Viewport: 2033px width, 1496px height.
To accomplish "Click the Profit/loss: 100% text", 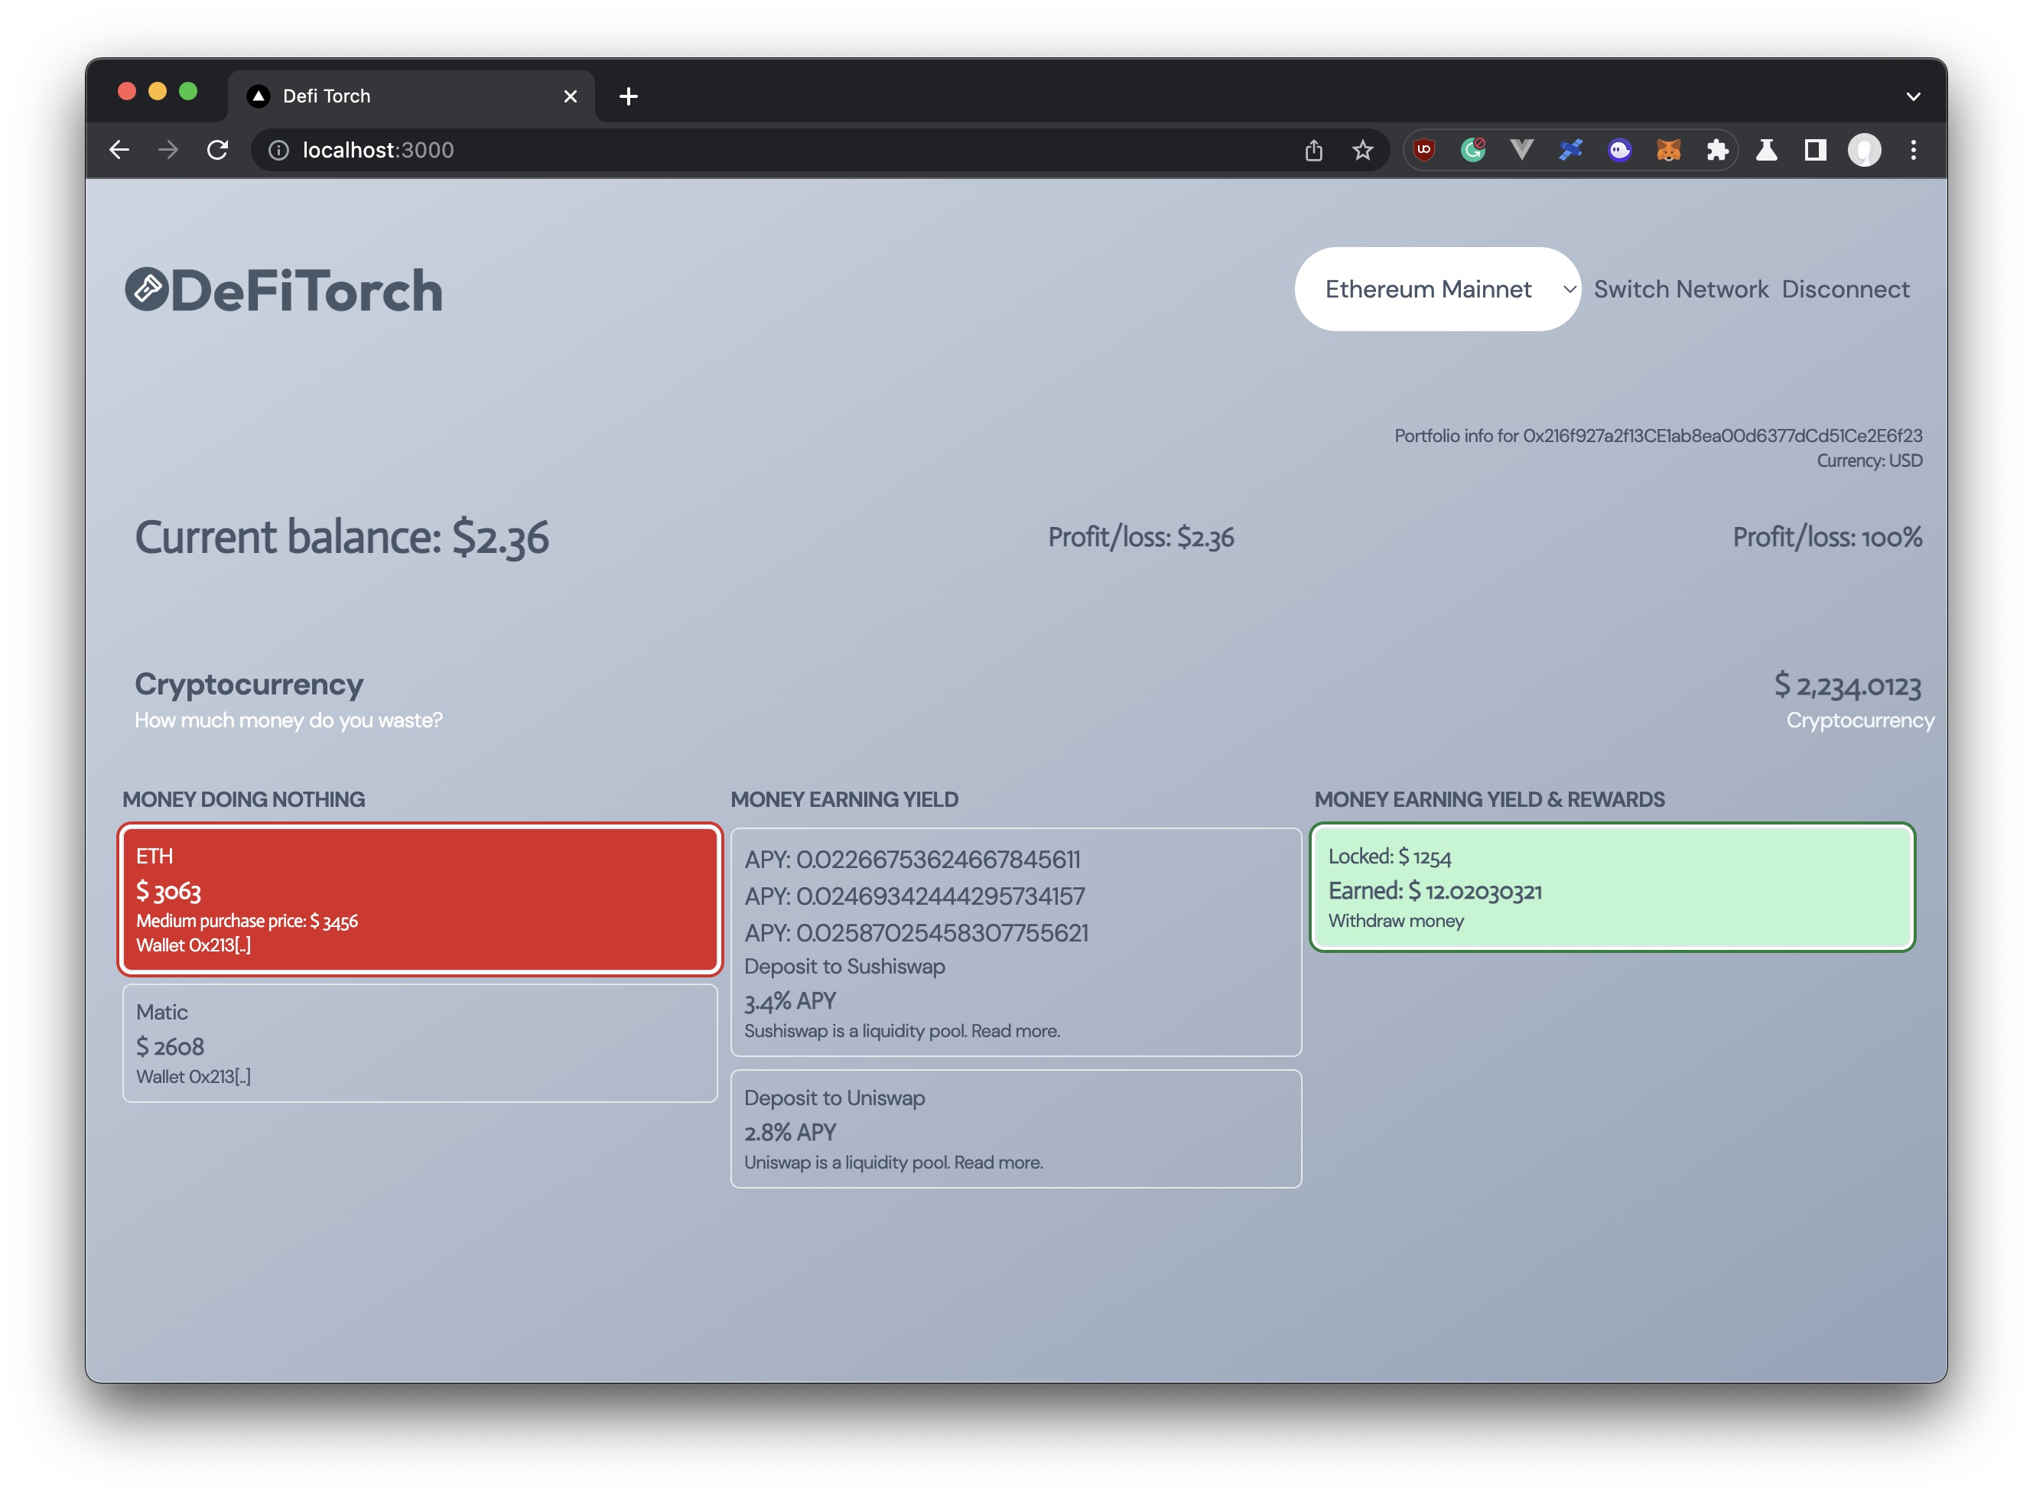I will [1827, 537].
